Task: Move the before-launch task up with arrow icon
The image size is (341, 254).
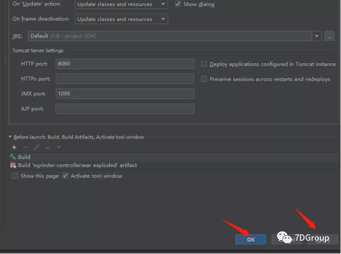Action: click(48, 147)
